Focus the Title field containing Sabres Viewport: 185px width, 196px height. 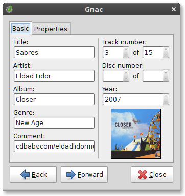54,52
